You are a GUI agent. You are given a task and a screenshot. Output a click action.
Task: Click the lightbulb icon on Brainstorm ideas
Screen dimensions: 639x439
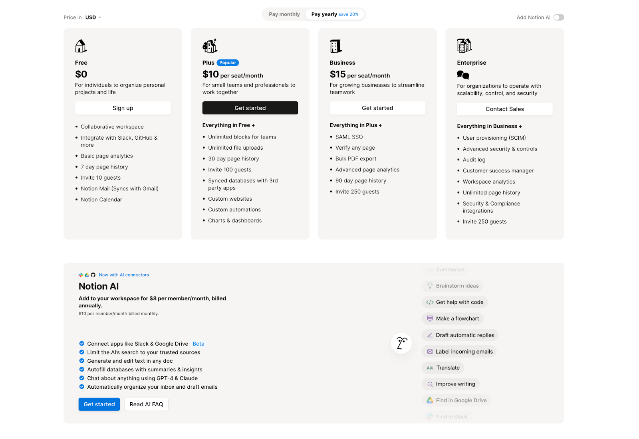(430, 285)
